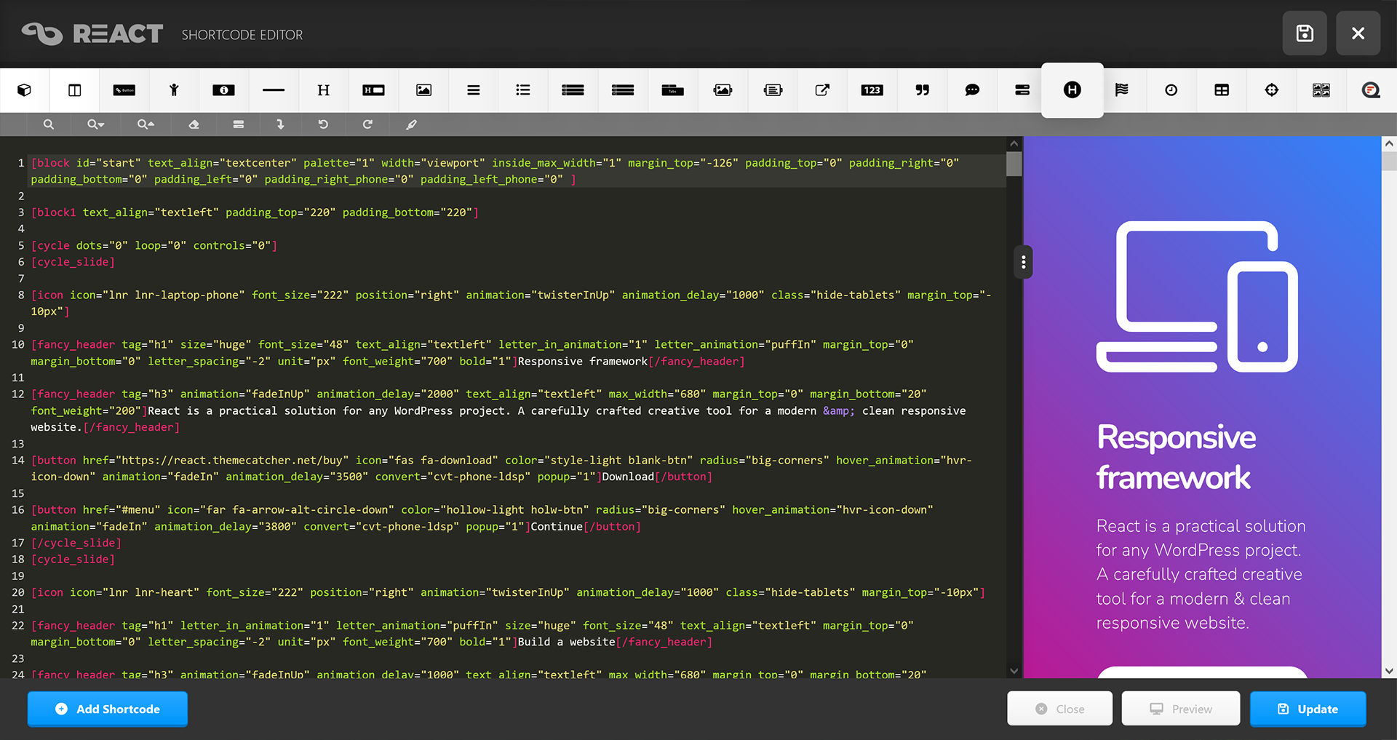1397x740 pixels.
Task: Insert a quotation marks blockquote shortcode
Action: 922,90
